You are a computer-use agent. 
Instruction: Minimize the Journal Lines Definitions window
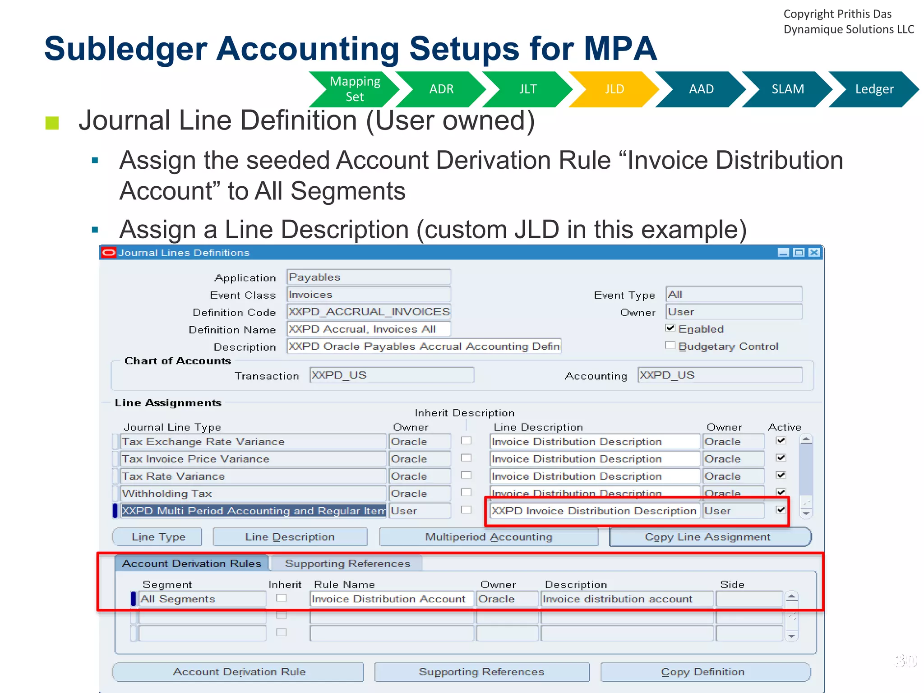(x=783, y=253)
